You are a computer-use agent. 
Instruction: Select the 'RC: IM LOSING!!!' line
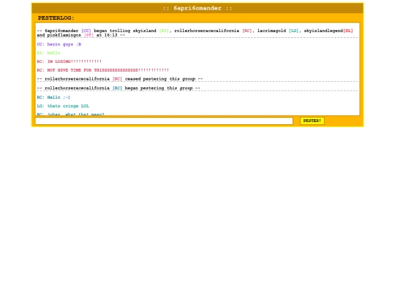69,61
